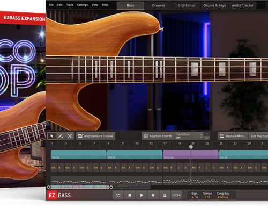Select the scissors cut tool
Image resolution: width=268 pixels, height=215 pixels.
click(70, 136)
